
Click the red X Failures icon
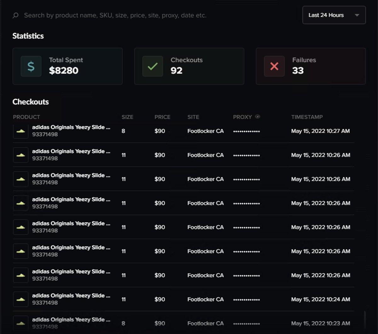pyautogui.click(x=274, y=66)
